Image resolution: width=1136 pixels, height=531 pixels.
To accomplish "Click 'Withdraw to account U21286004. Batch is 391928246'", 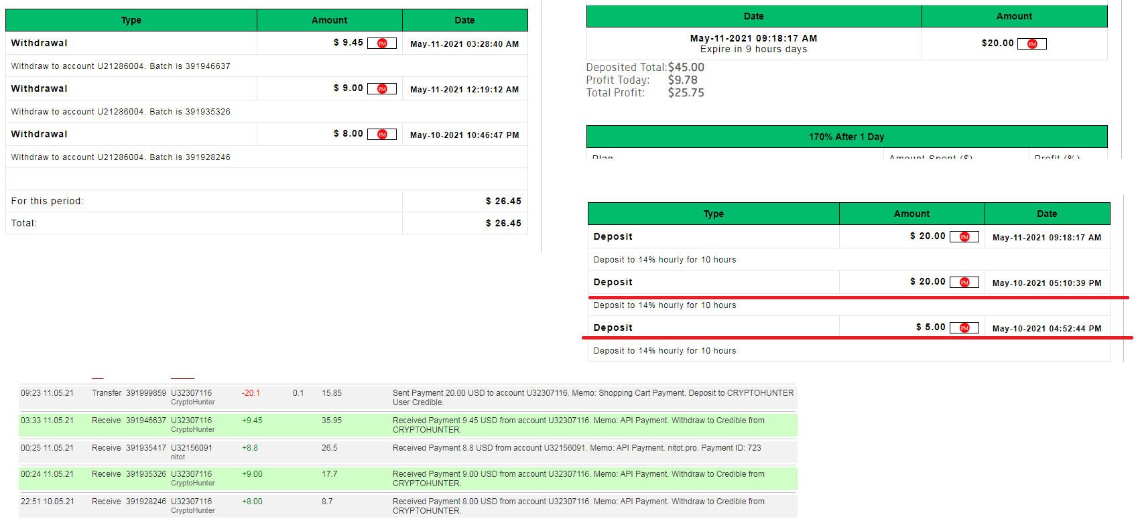I will tap(121, 157).
